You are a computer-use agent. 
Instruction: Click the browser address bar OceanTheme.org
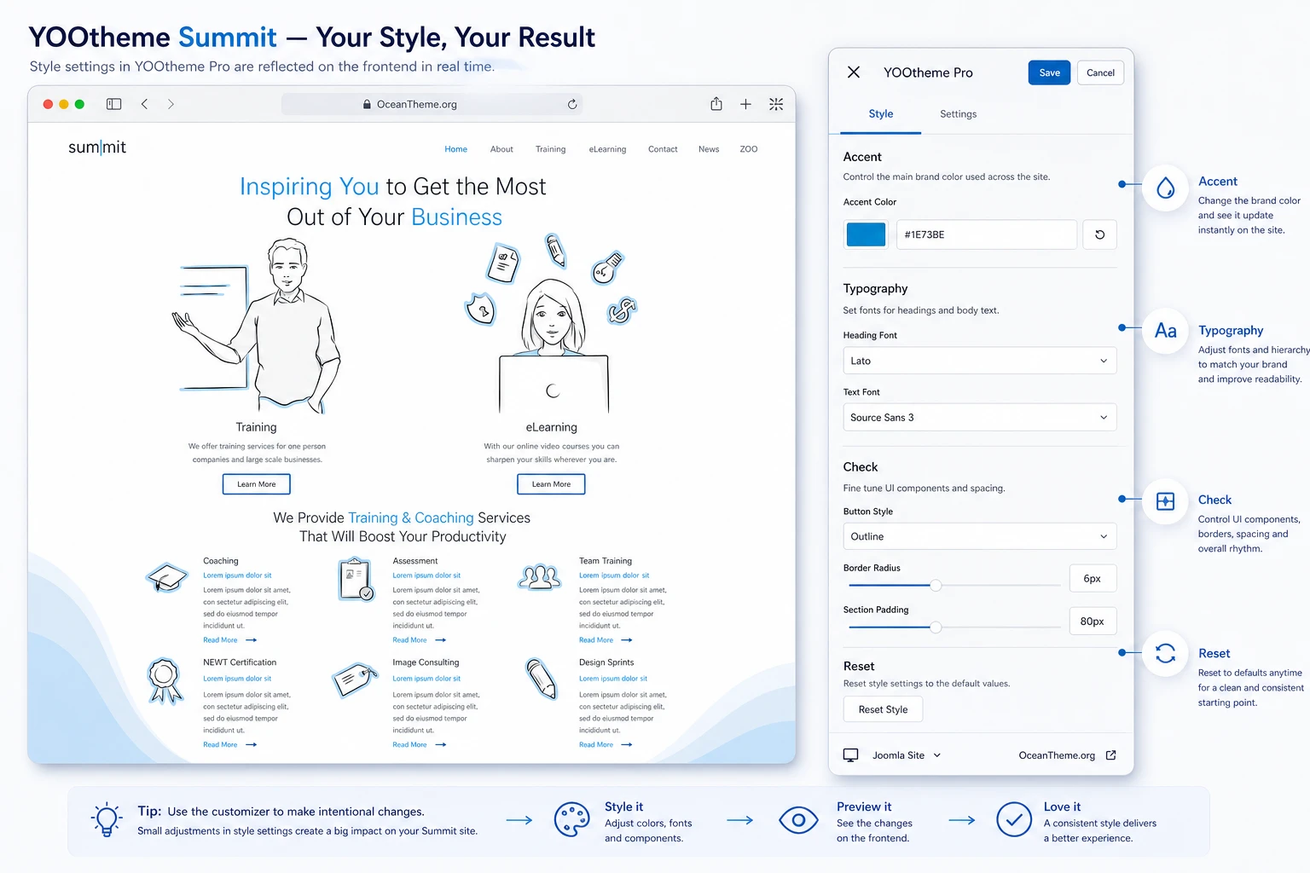432,104
